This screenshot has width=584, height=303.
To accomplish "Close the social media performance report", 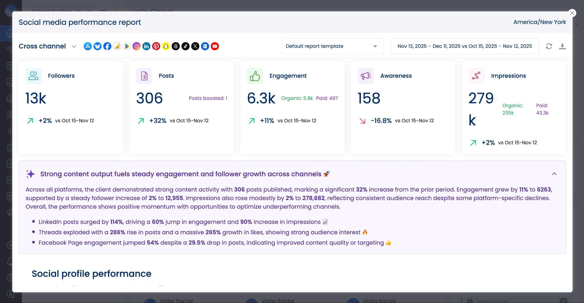I will 572,13.
